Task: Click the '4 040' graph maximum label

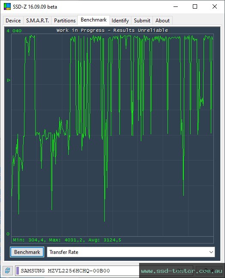Action: [x=14, y=31]
